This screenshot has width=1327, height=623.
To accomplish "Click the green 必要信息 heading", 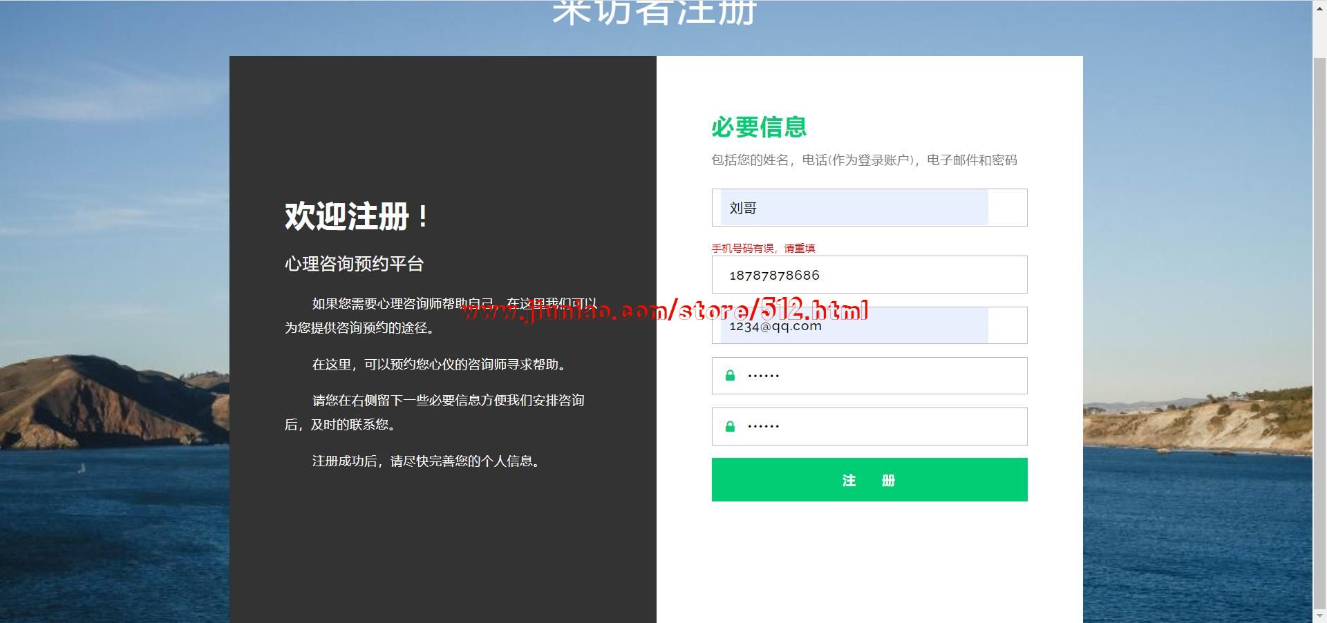I will pos(759,127).
